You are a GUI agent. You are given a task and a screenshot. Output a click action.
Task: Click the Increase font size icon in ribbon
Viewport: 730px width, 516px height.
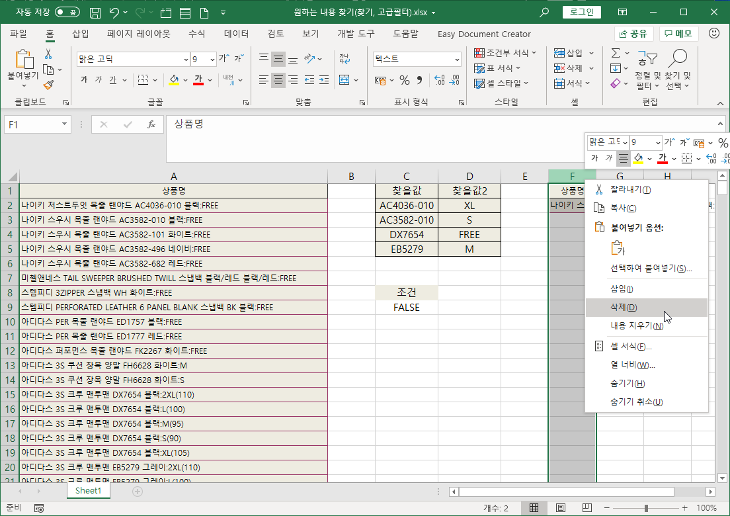click(x=224, y=59)
